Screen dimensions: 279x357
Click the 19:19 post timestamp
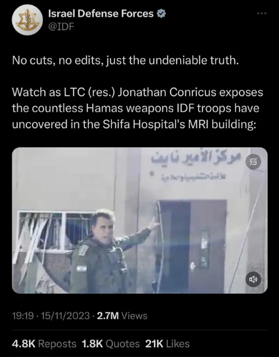[x=22, y=316]
